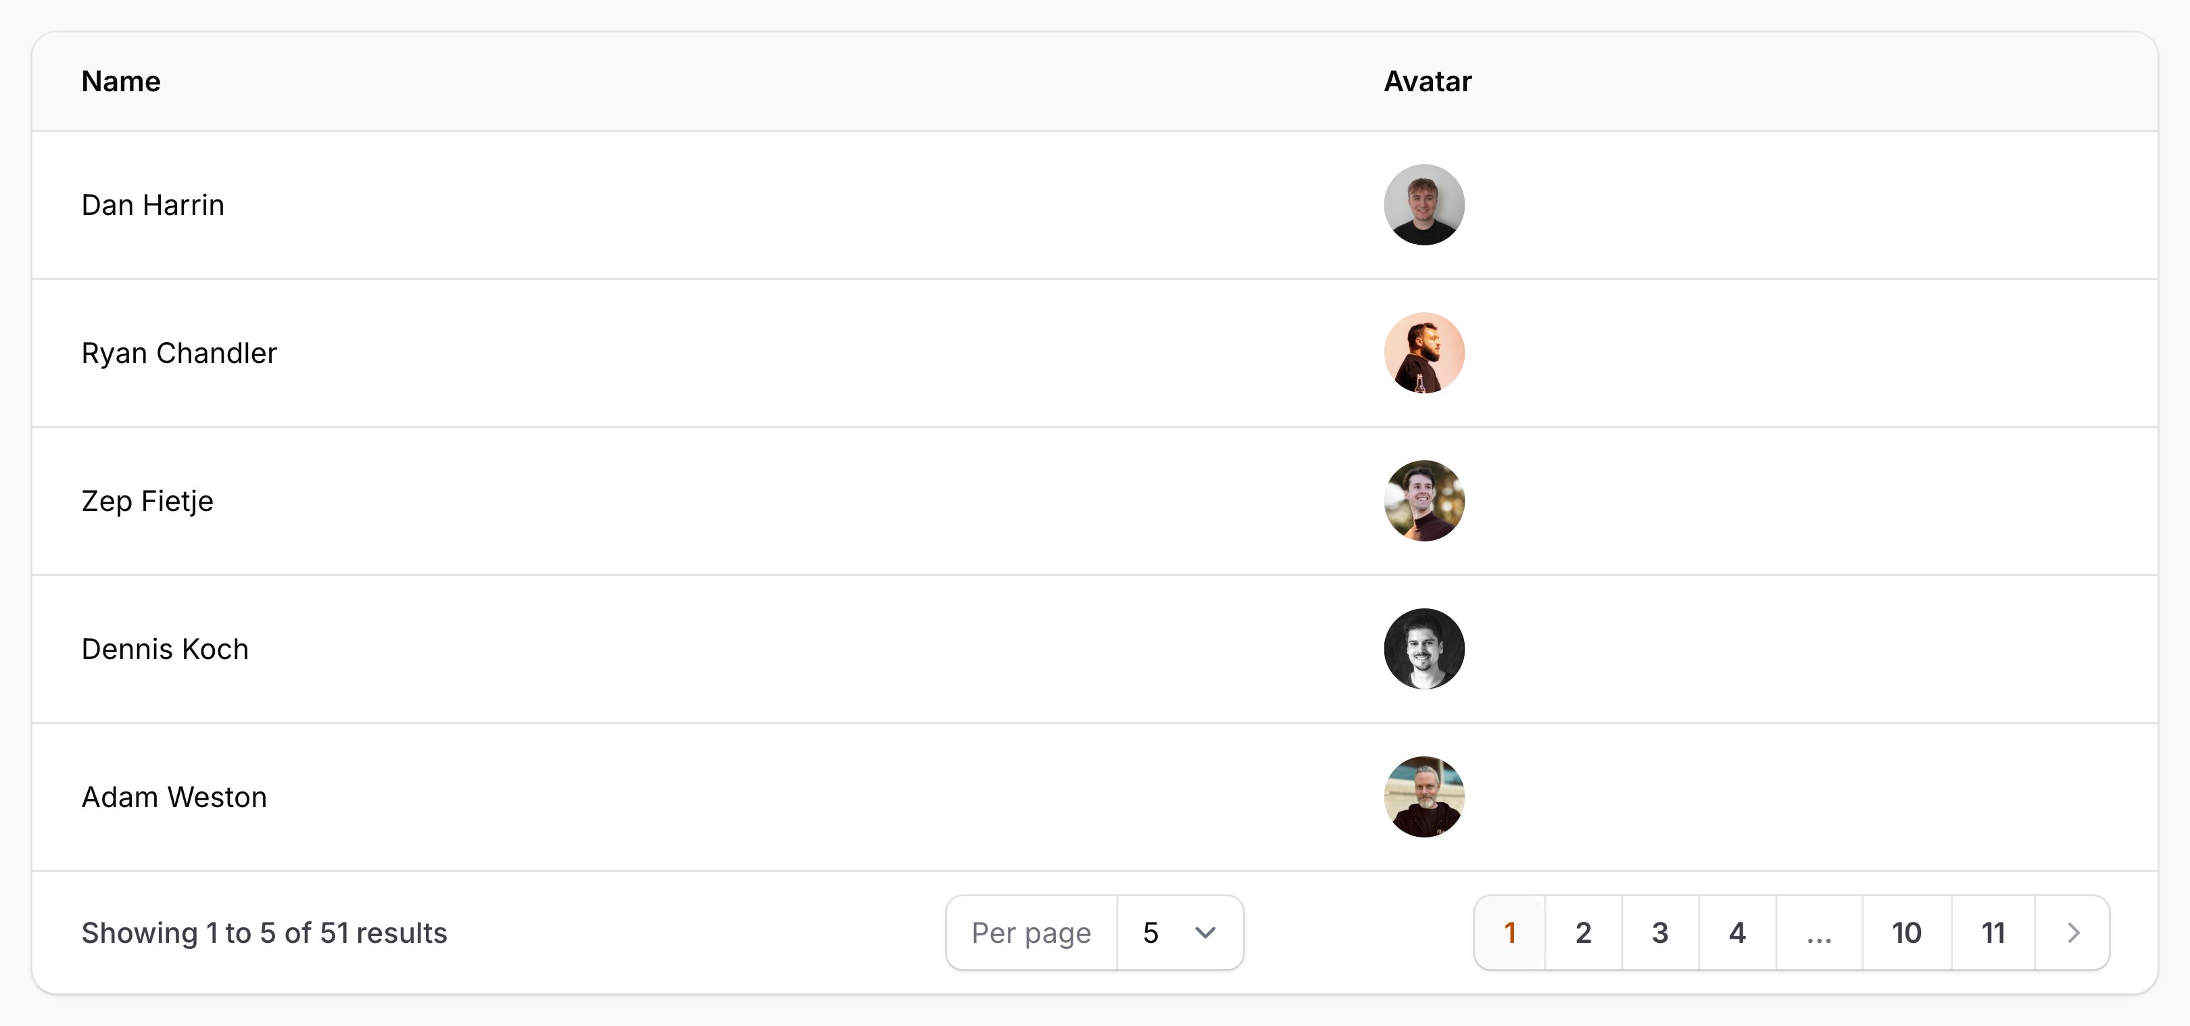Viewport: 2190px width, 1026px height.
Task: Select the Adam Weston name cell
Action: 174,796
